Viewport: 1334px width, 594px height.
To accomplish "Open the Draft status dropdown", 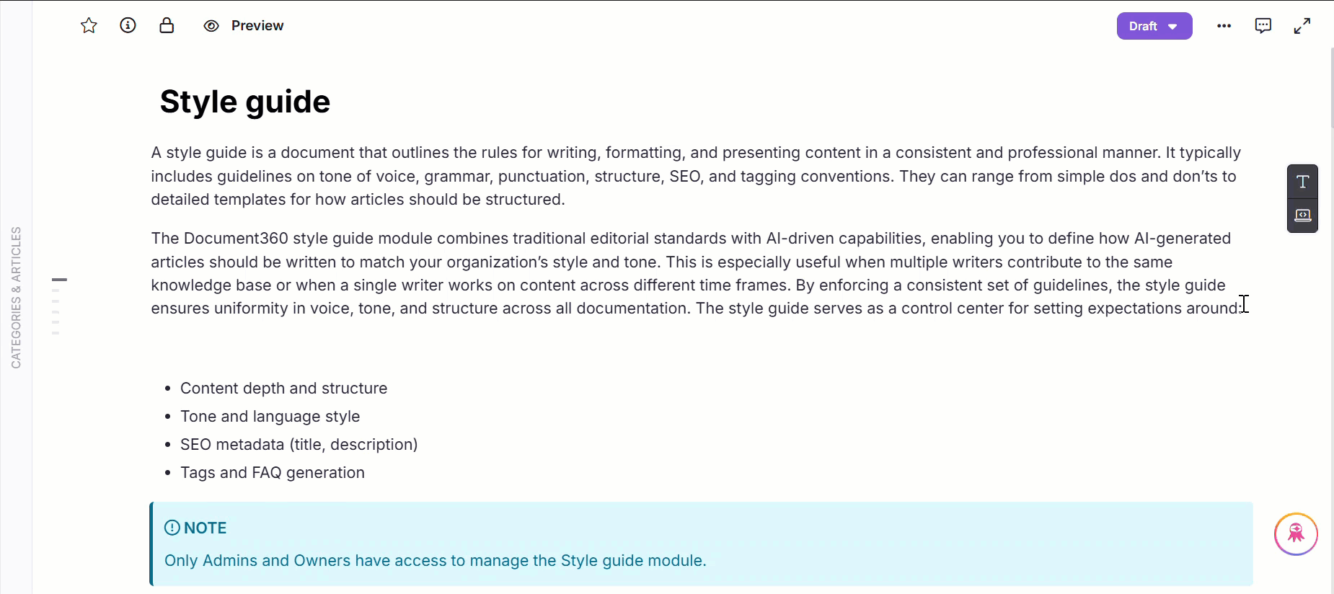I will [x=1154, y=26].
